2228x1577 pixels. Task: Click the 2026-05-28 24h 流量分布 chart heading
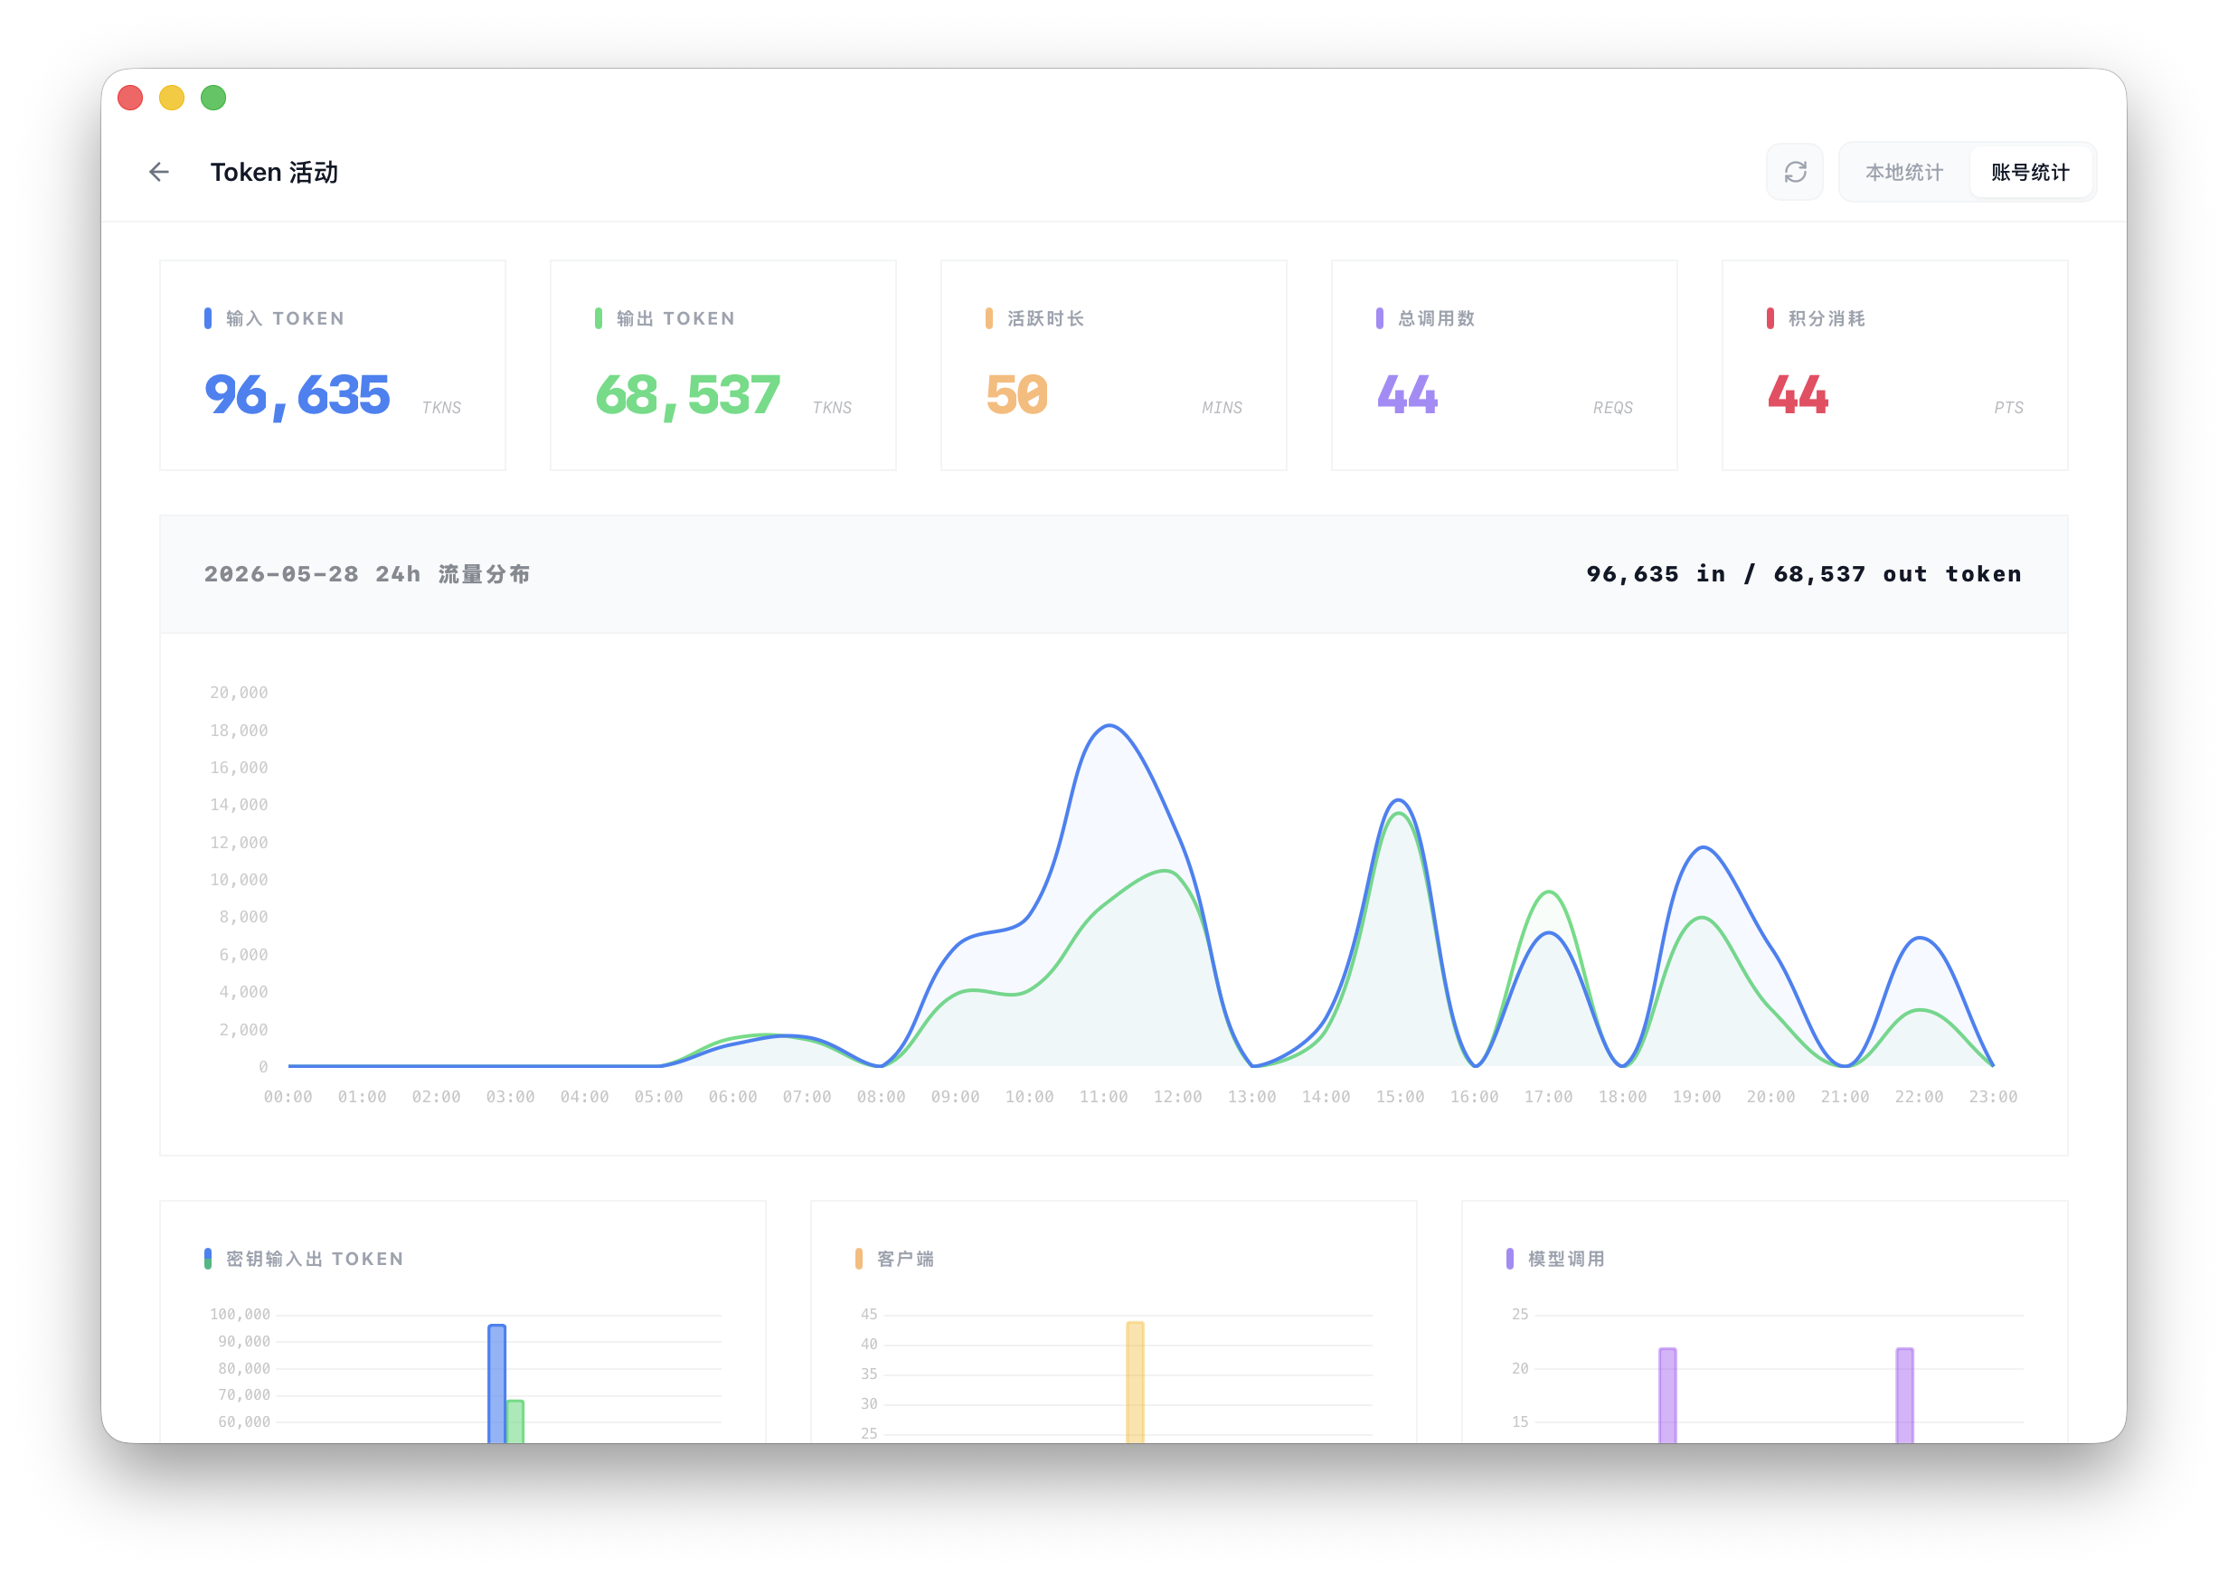[367, 574]
